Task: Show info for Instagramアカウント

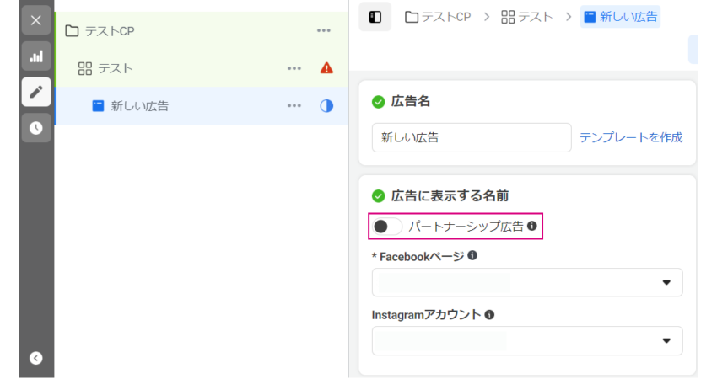Action: [489, 315]
